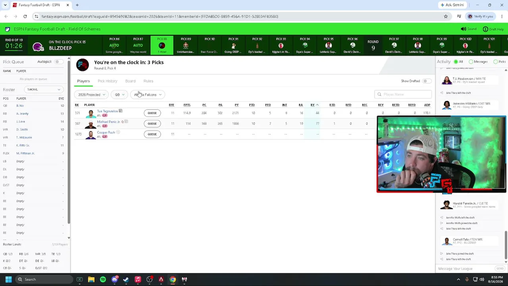Open Steam from the taskbar
Viewport: 508px width, 286px height.
coord(126,279)
